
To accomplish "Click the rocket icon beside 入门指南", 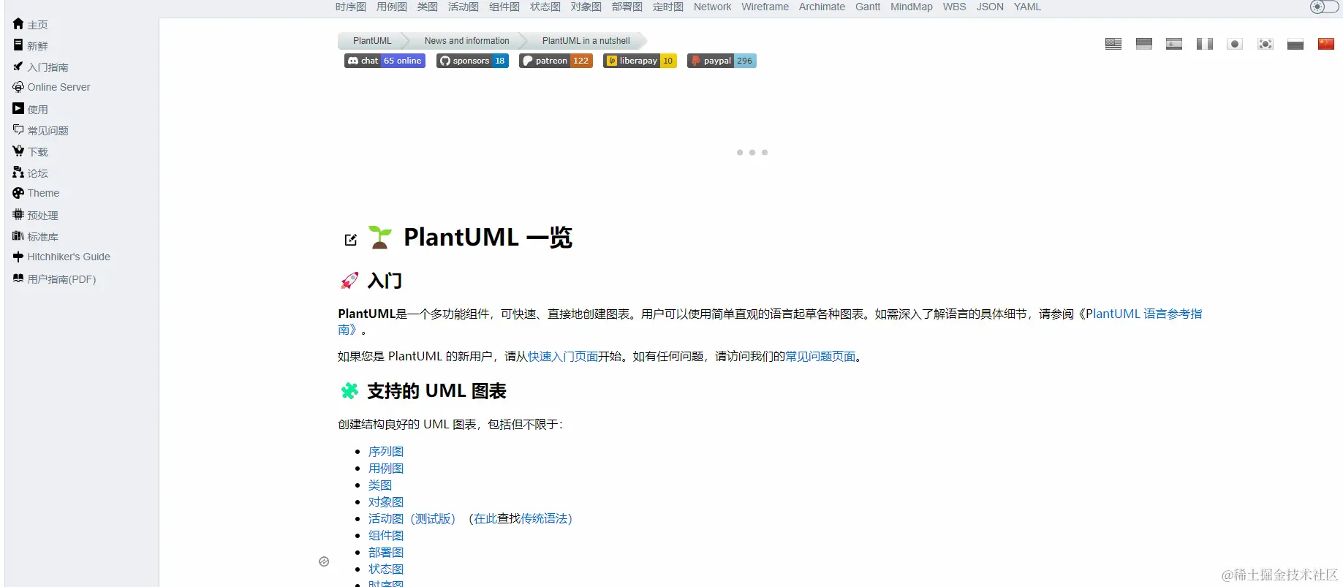I will tap(18, 66).
